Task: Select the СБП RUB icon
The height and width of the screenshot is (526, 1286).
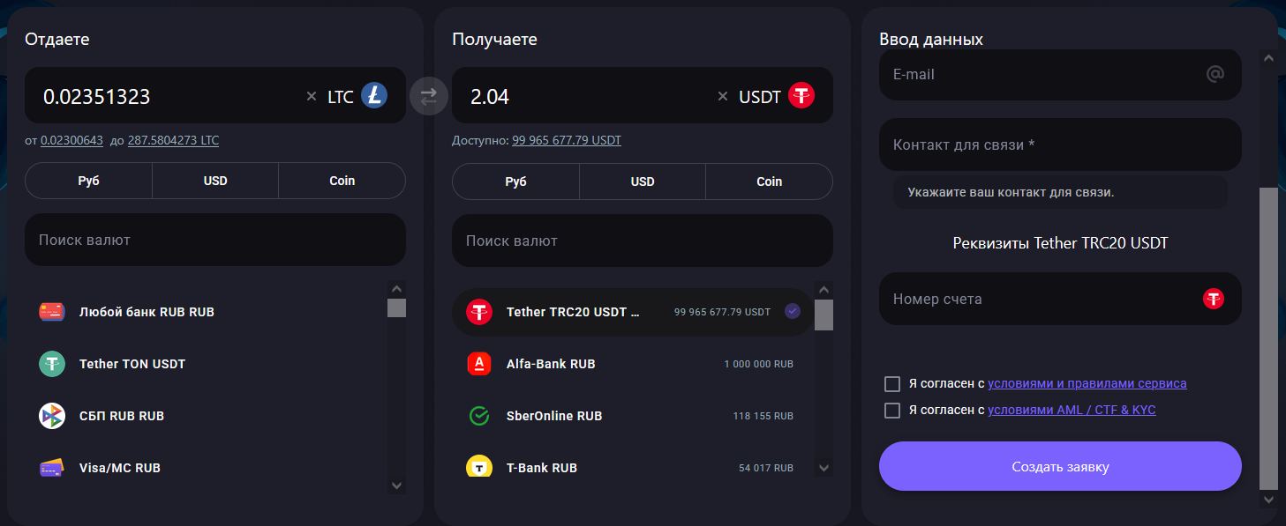Action: coord(52,416)
